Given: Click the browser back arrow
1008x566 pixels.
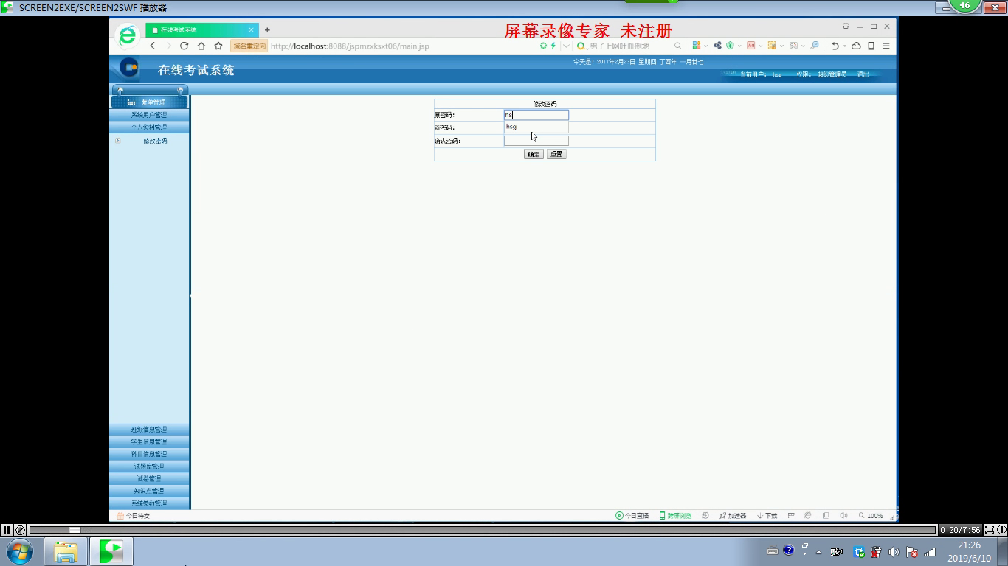Looking at the screenshot, I should tap(153, 46).
